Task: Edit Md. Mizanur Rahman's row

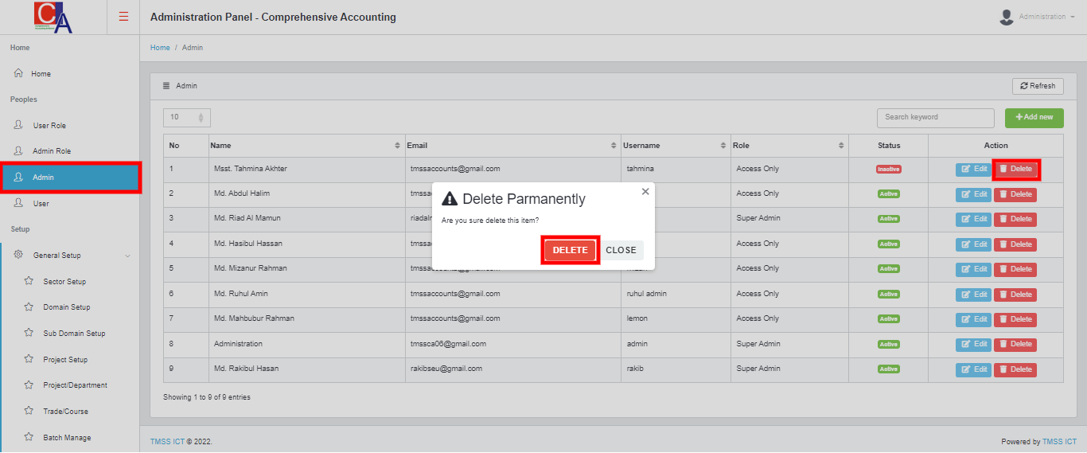Action: pos(973,269)
